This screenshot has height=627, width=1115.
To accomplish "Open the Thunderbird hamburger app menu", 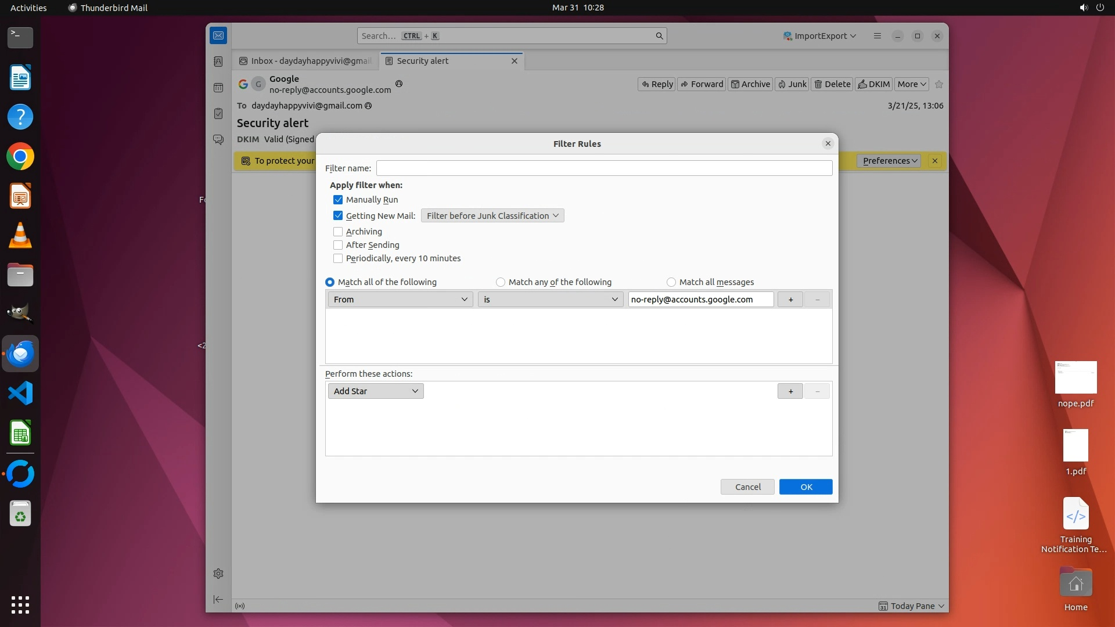I will click(x=877, y=36).
